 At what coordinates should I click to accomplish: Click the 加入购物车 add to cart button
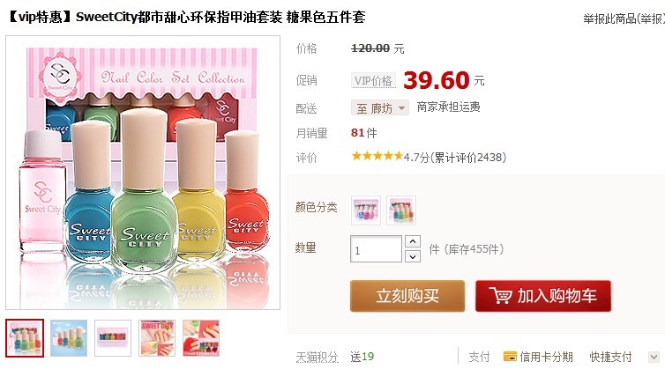coord(543,296)
